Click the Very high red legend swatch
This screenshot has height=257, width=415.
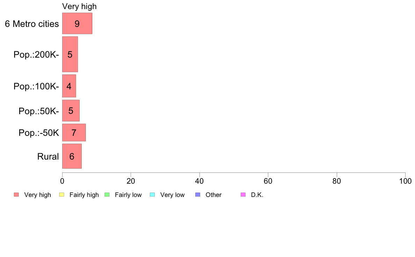(x=16, y=195)
